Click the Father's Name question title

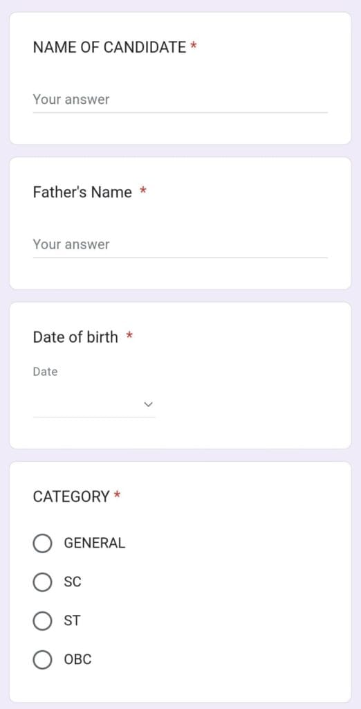(x=82, y=192)
